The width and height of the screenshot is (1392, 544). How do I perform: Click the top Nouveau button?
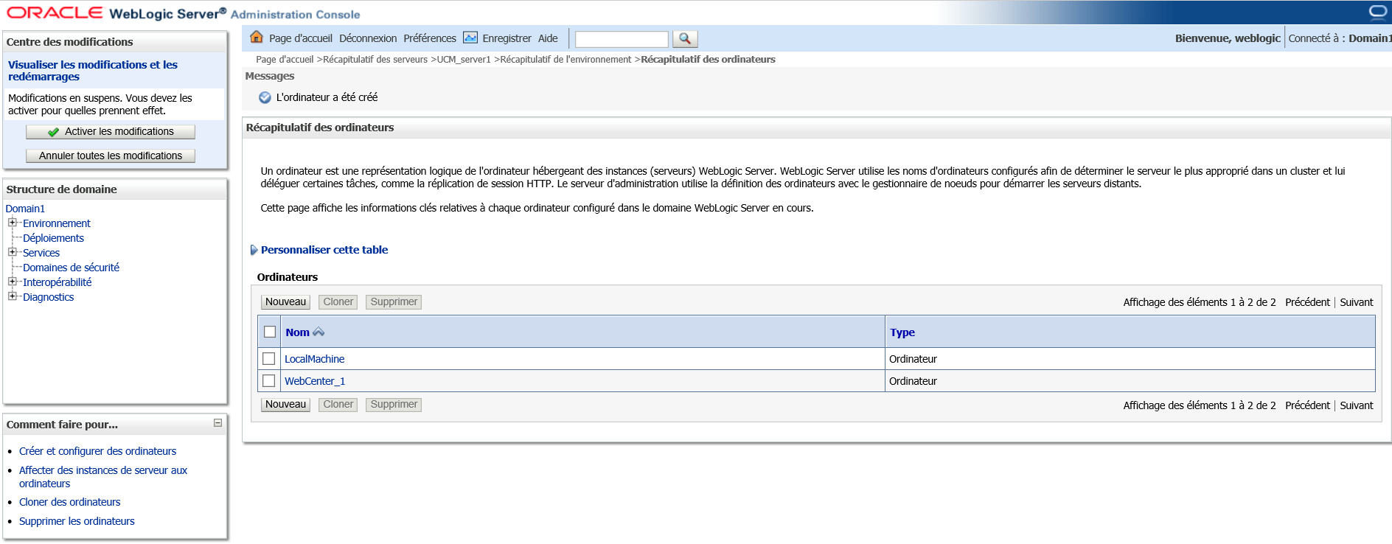pyautogui.click(x=285, y=302)
